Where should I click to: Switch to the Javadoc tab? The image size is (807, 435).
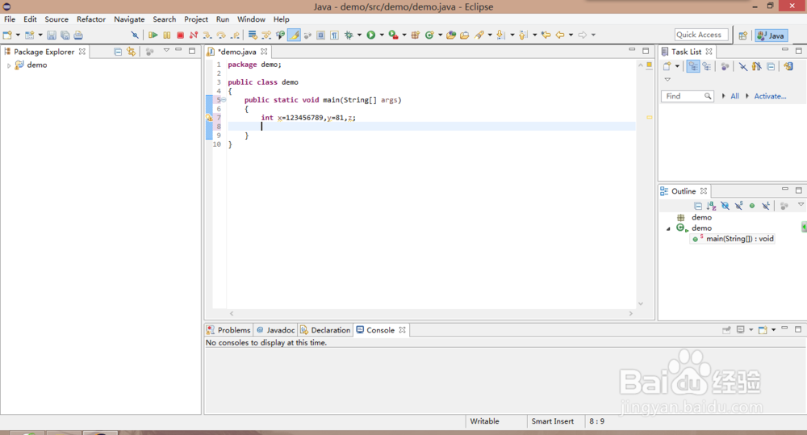click(275, 330)
